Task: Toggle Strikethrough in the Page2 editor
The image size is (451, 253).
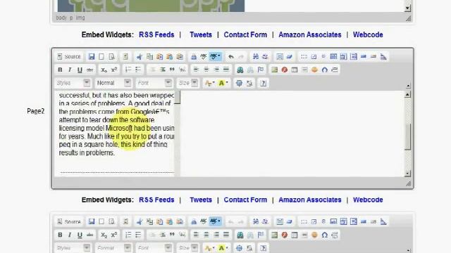Action: (89, 70)
